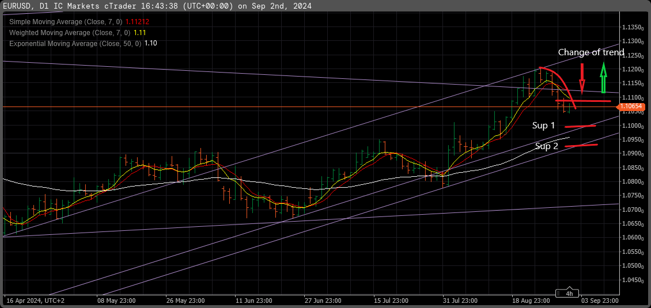The width and height of the screenshot is (651, 308).
Task: Click the 1.0550 price axis label
Action: (x=632, y=252)
